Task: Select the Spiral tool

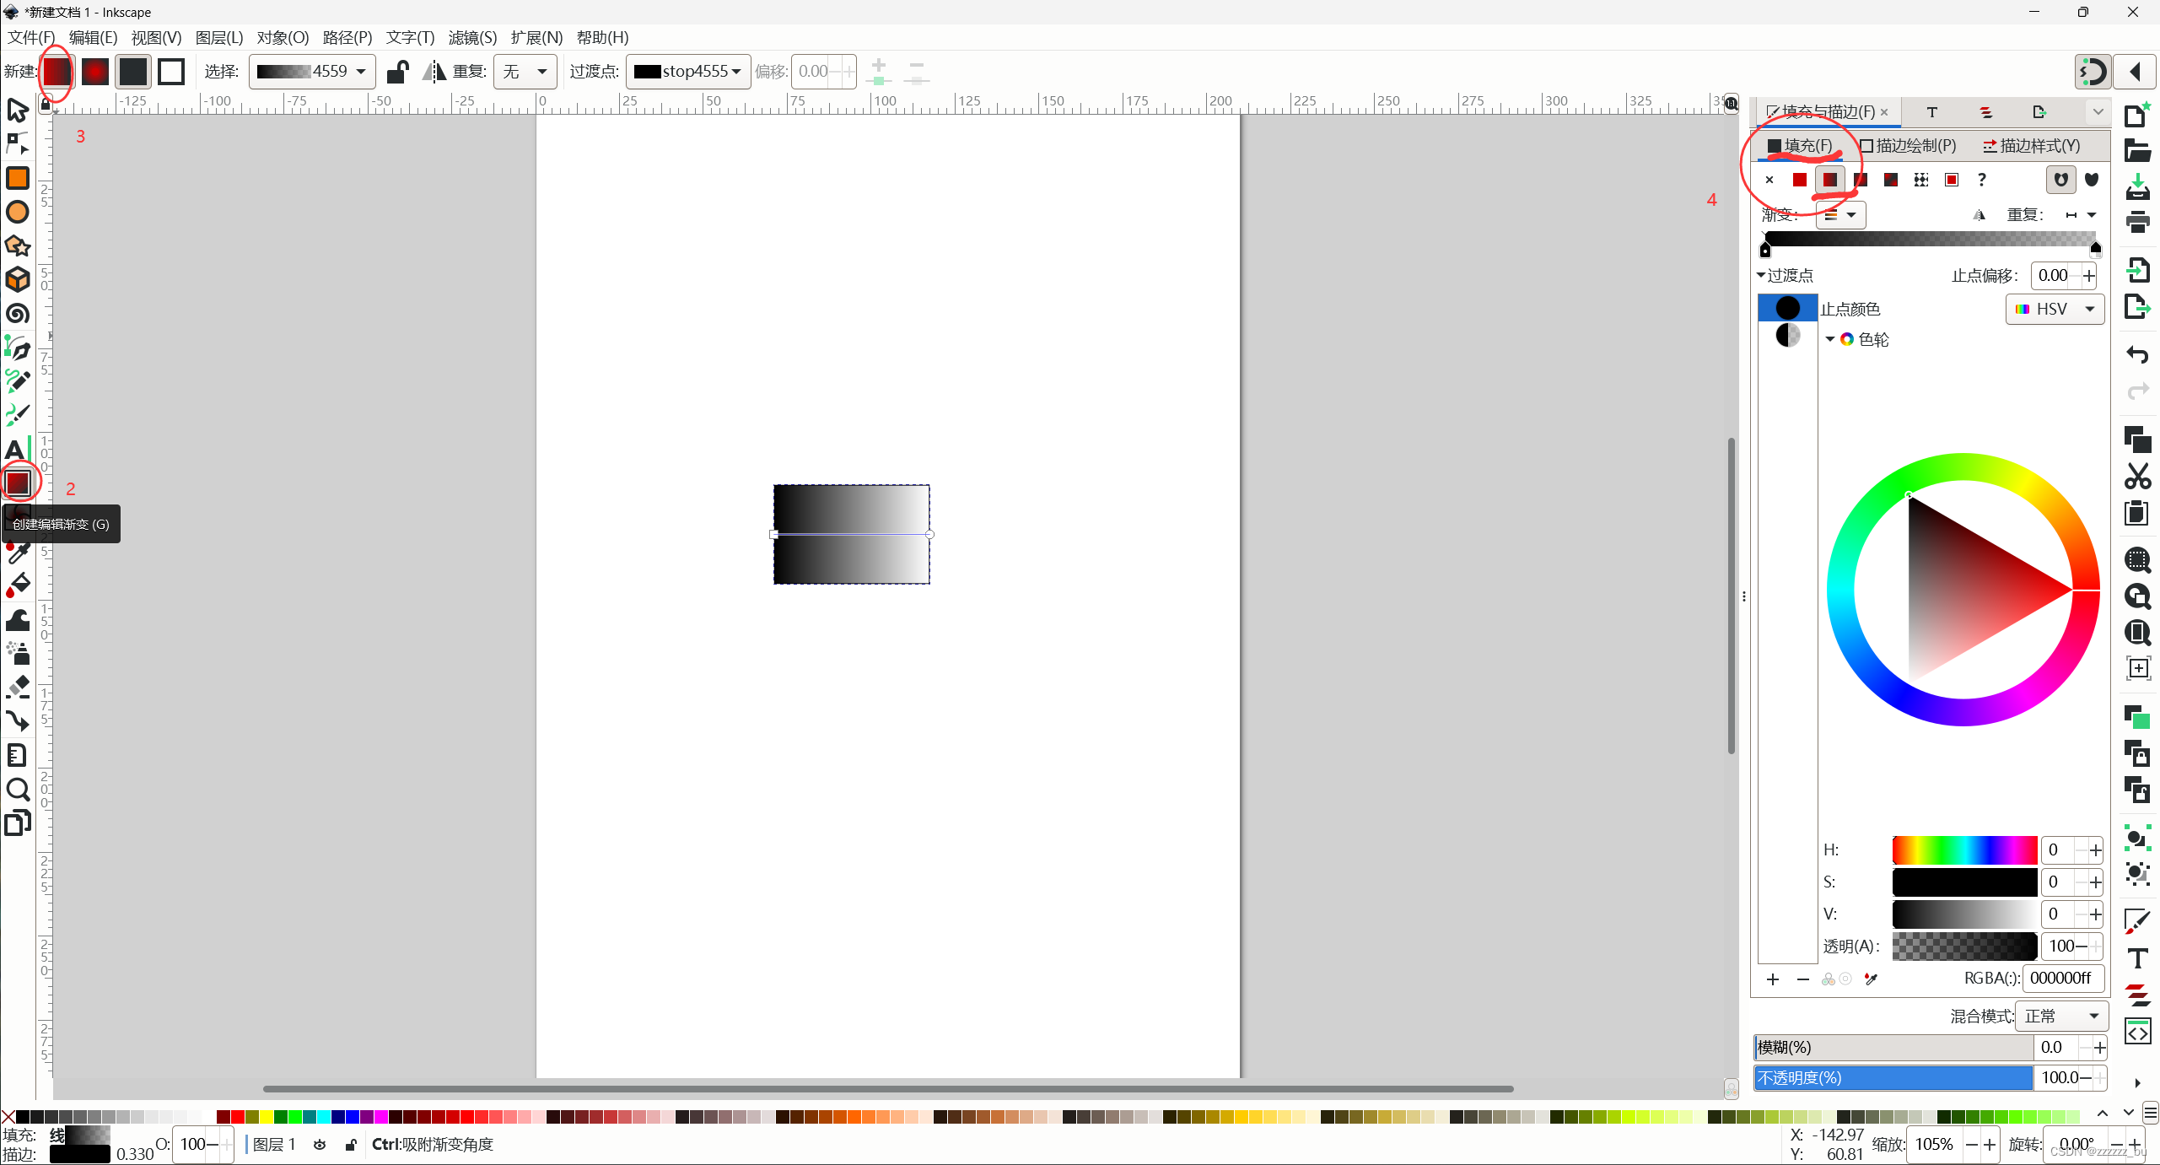Action: point(18,314)
